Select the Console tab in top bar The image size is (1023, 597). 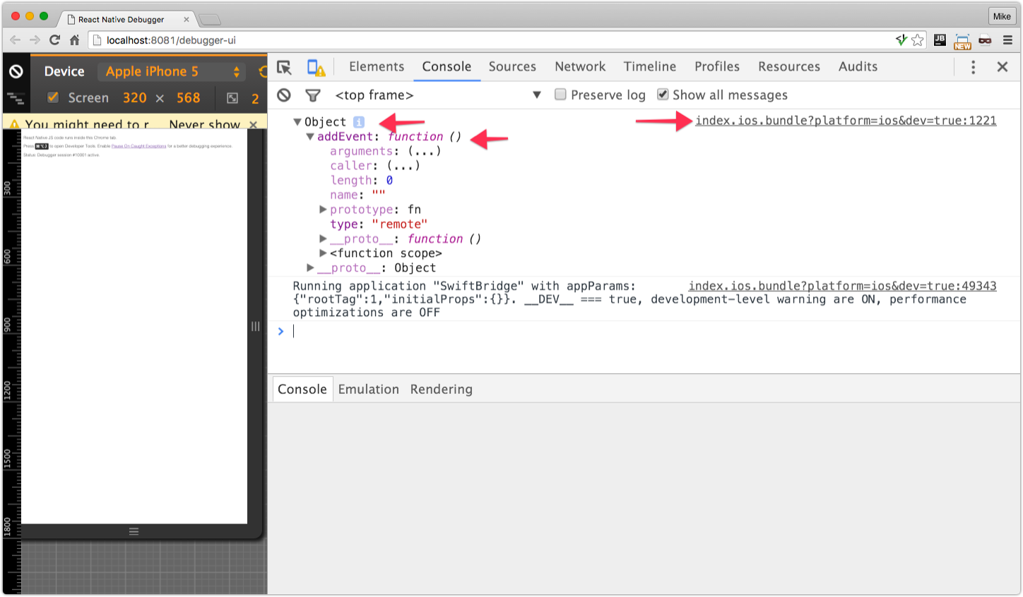(x=447, y=66)
